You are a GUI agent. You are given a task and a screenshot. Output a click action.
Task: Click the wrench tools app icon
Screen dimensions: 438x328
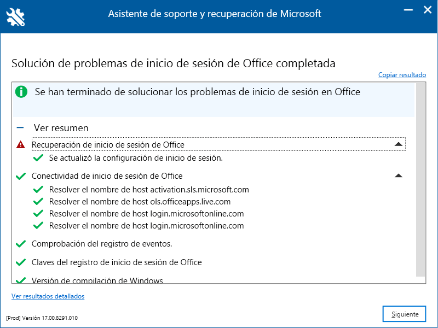pos(16,17)
